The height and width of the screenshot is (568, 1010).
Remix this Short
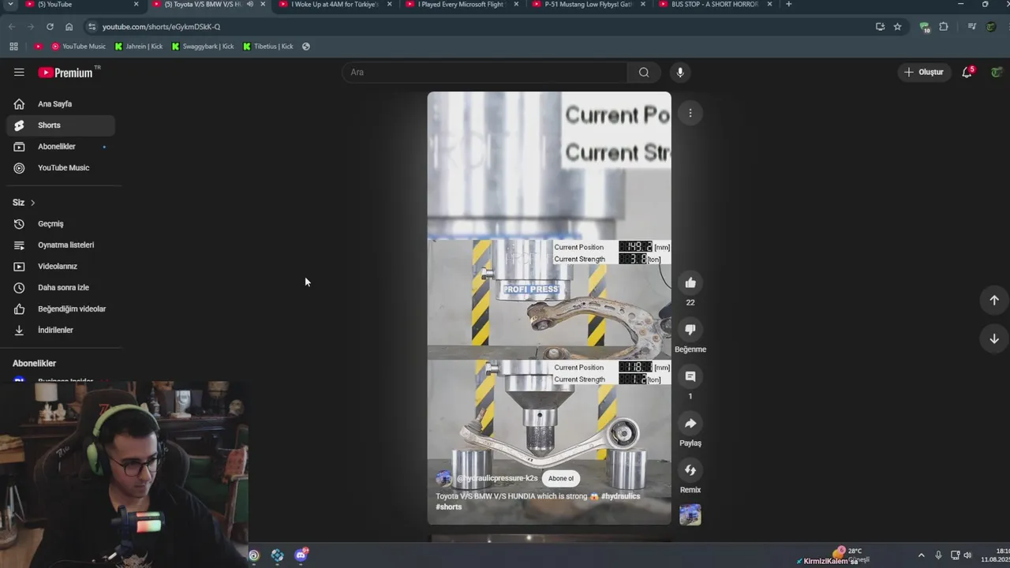click(690, 470)
